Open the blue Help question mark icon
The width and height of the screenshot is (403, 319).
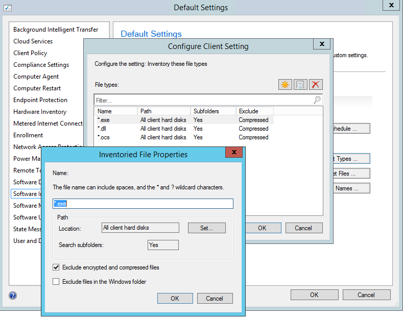(x=13, y=296)
